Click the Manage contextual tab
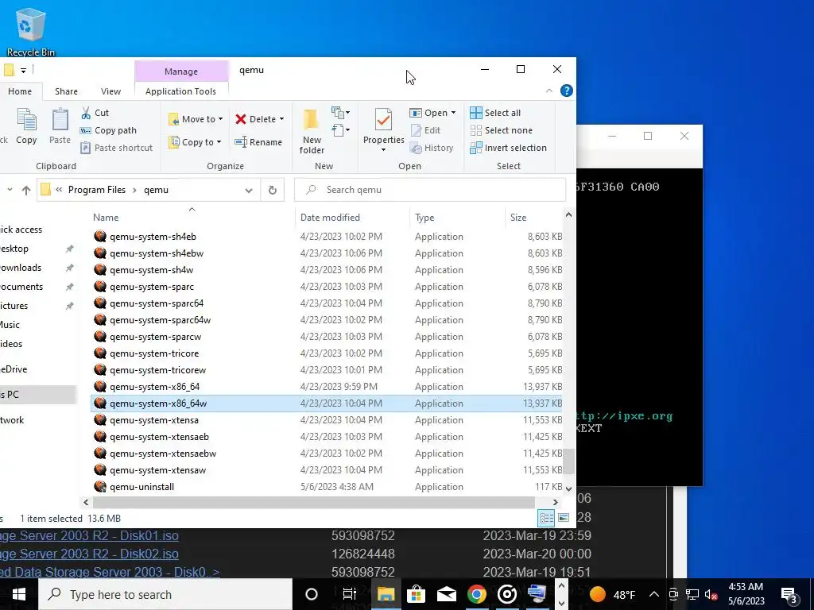This screenshot has height=610, width=814. tap(181, 71)
